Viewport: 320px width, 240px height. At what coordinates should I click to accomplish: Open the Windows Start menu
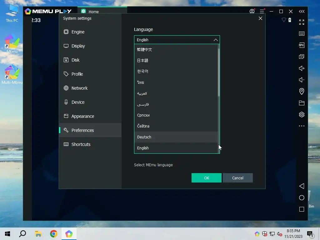(x=7, y=234)
